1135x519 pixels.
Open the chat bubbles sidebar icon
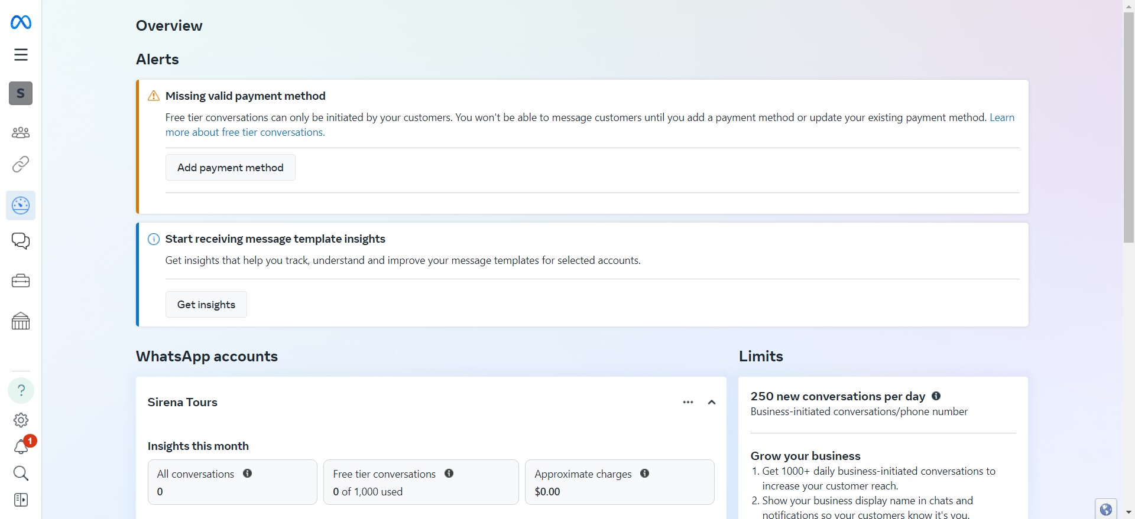pos(21,241)
